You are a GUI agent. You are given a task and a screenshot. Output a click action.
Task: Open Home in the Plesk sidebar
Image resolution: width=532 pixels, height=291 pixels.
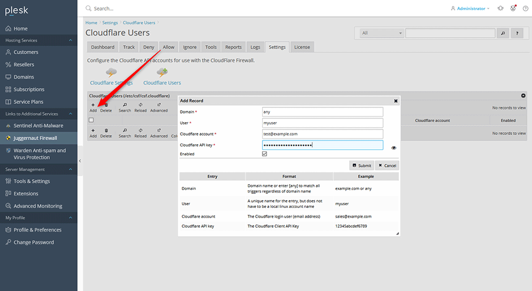20,29
